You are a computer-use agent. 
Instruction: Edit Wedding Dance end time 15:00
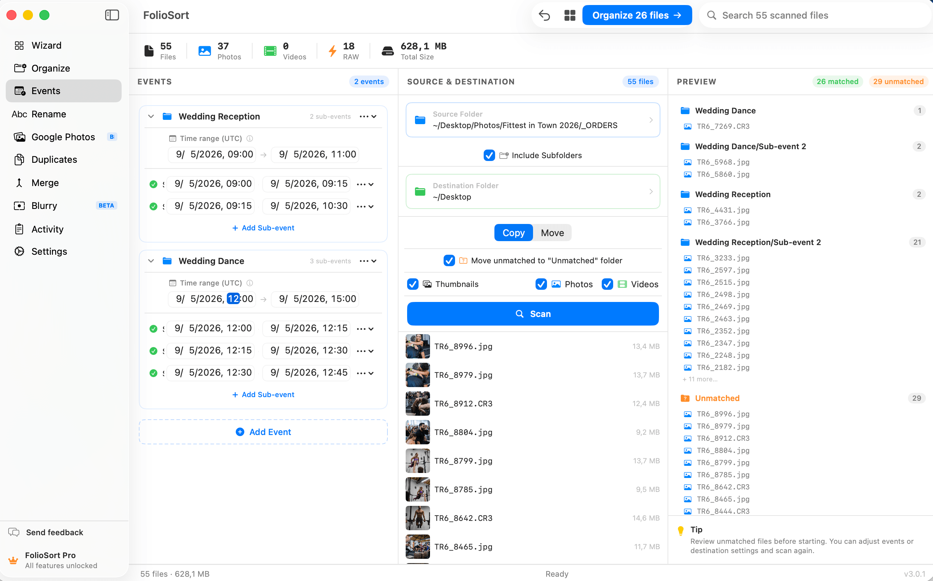click(315, 299)
